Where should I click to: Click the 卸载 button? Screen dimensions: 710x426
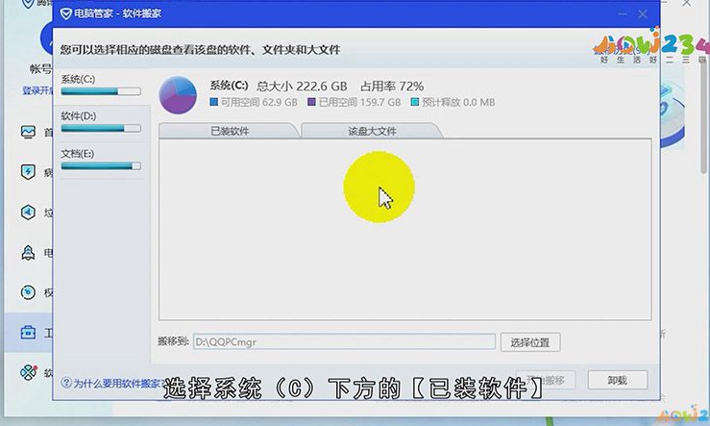tap(617, 380)
